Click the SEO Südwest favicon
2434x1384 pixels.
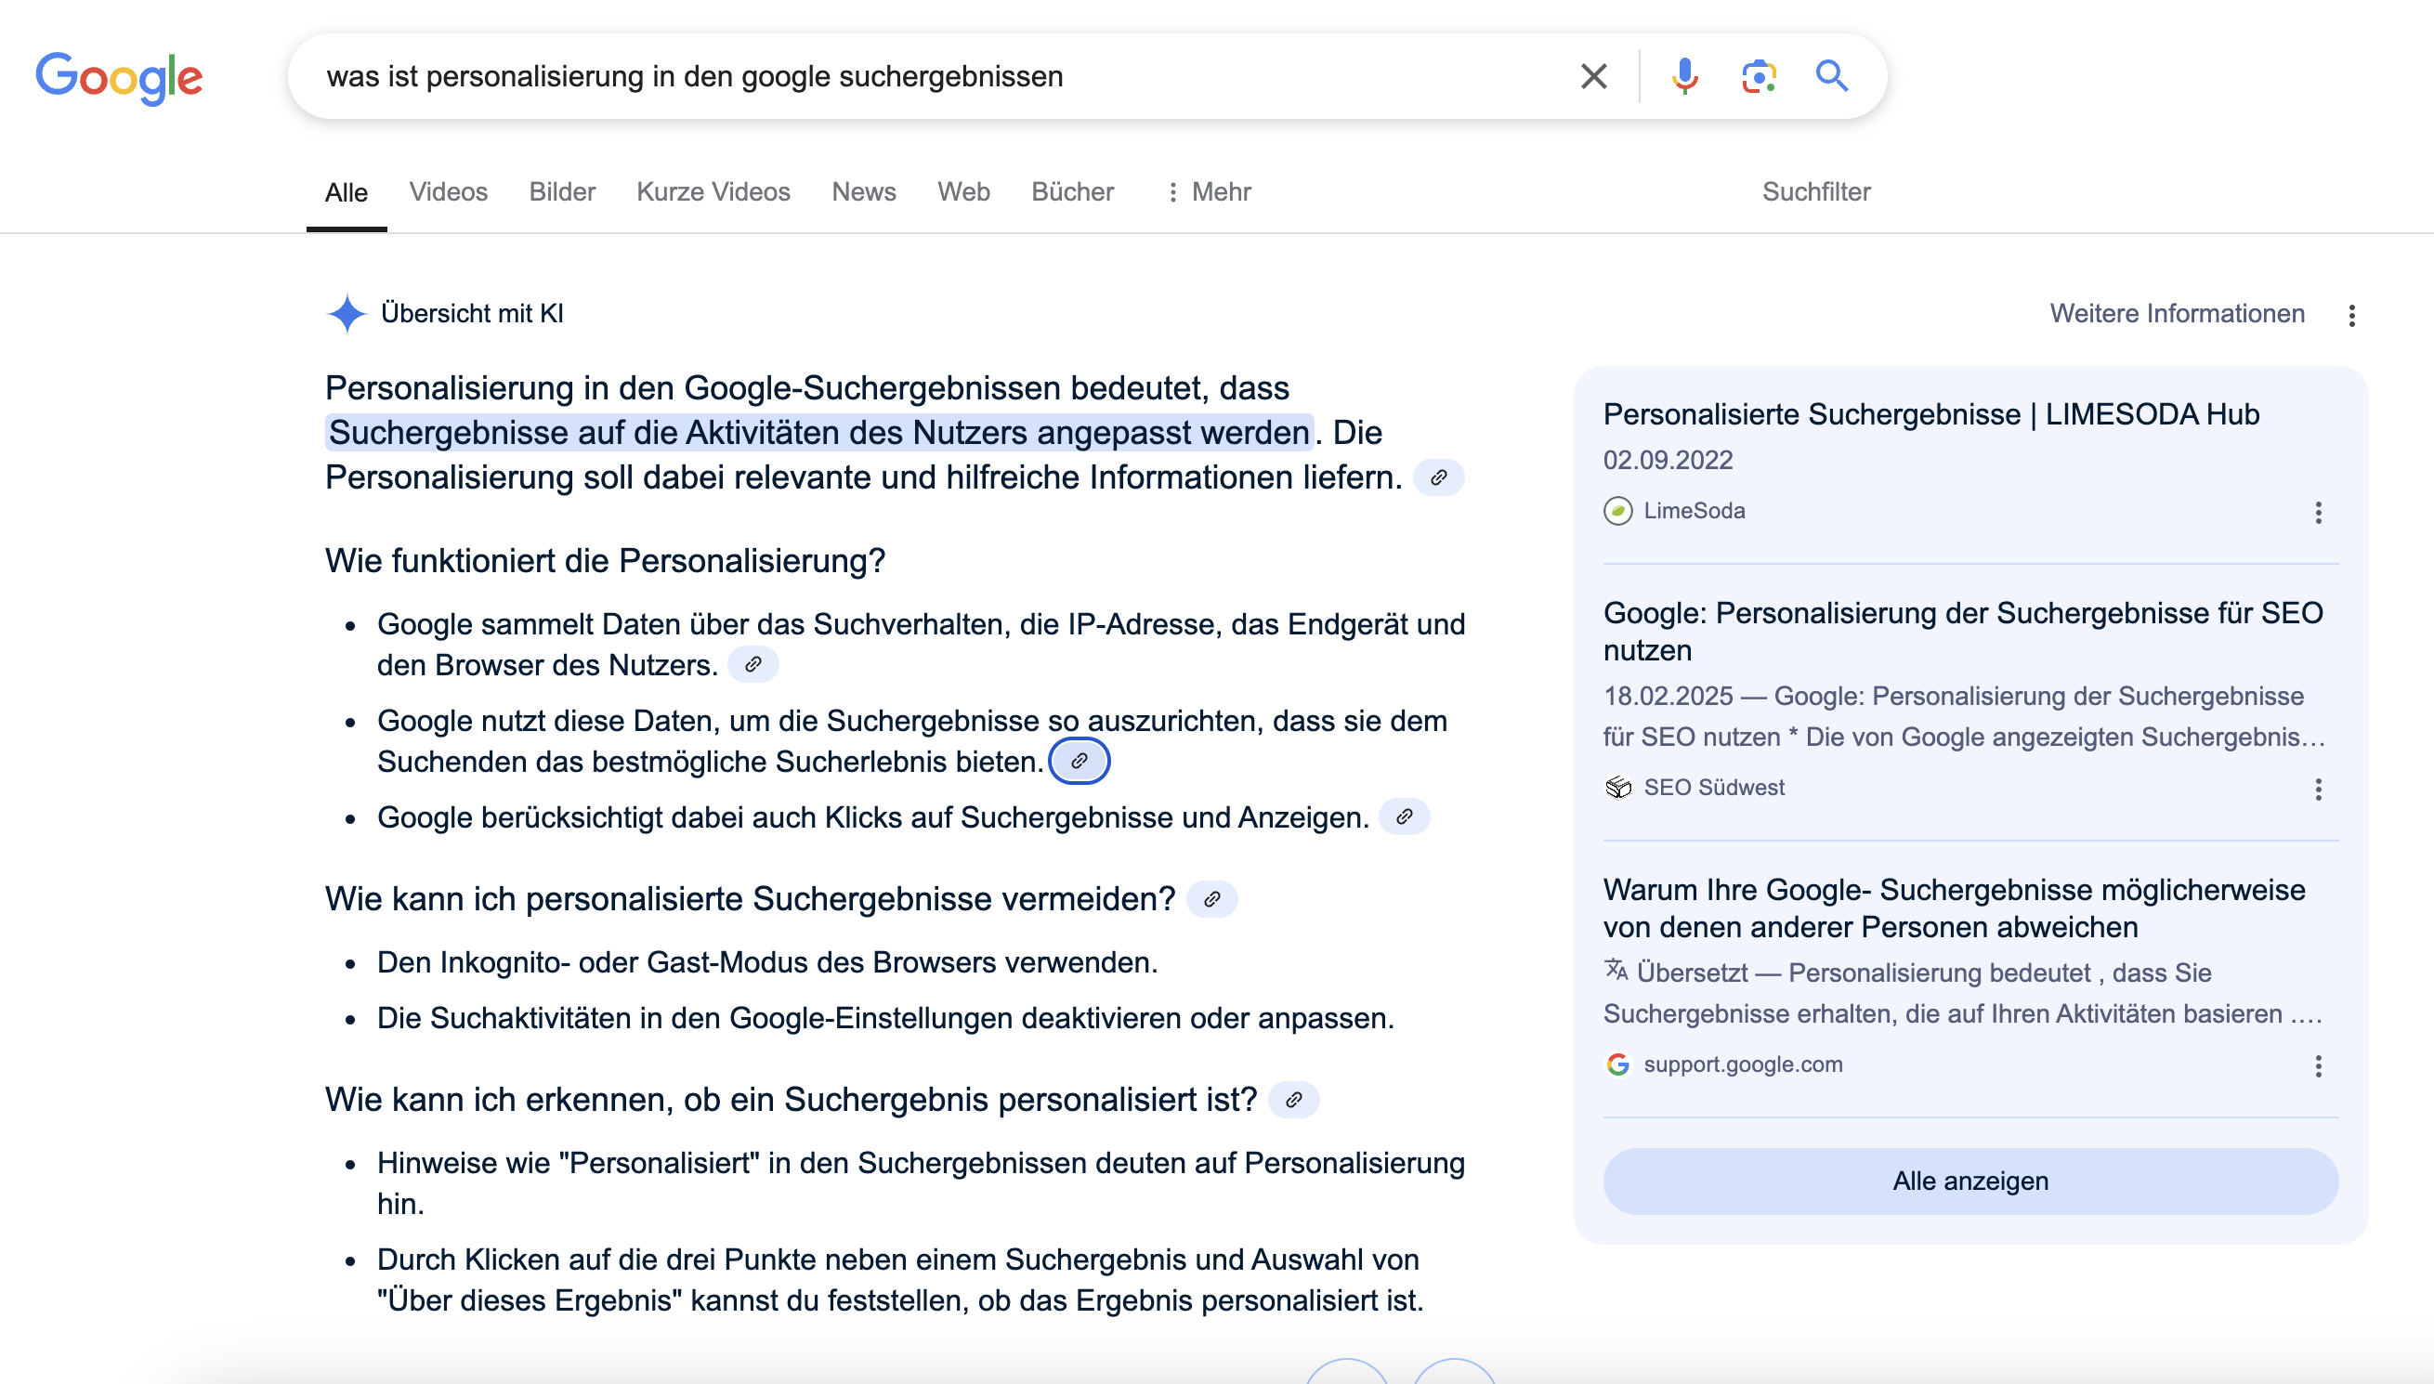1619,786
